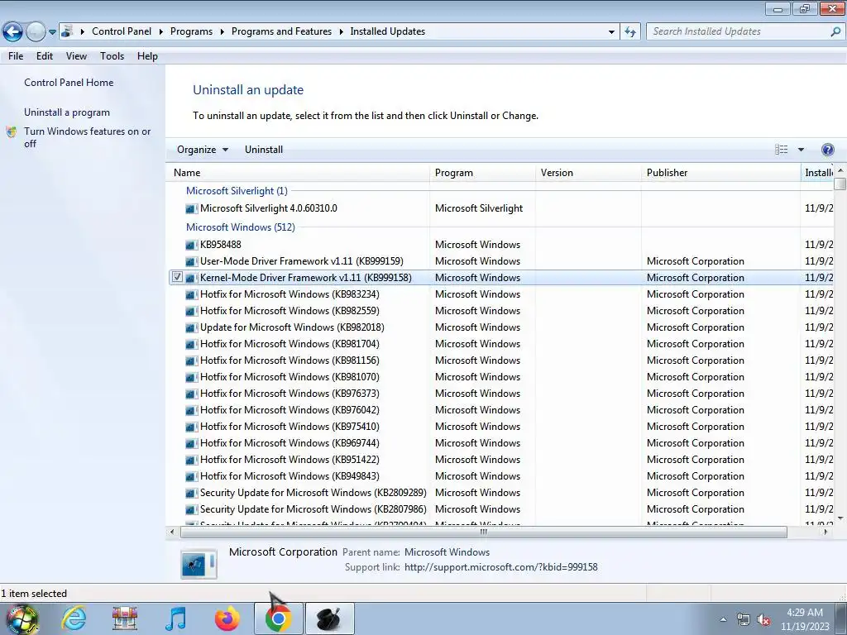Uncheck the Kernel-Mode Driver Framework KB999158 checkbox

tap(177, 277)
